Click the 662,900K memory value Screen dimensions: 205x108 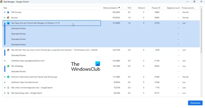[x=116, y=12]
